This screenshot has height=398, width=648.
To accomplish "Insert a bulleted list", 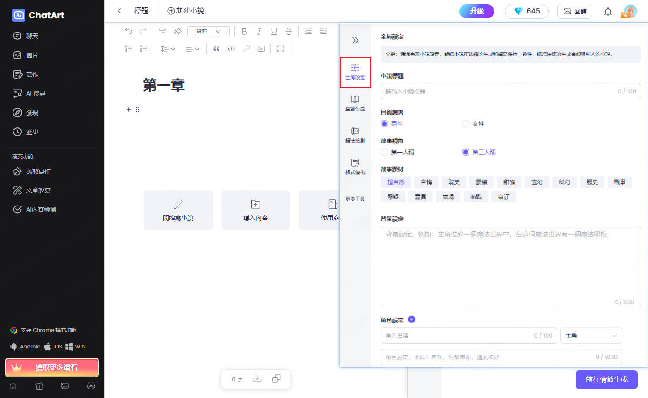I will click(x=143, y=49).
